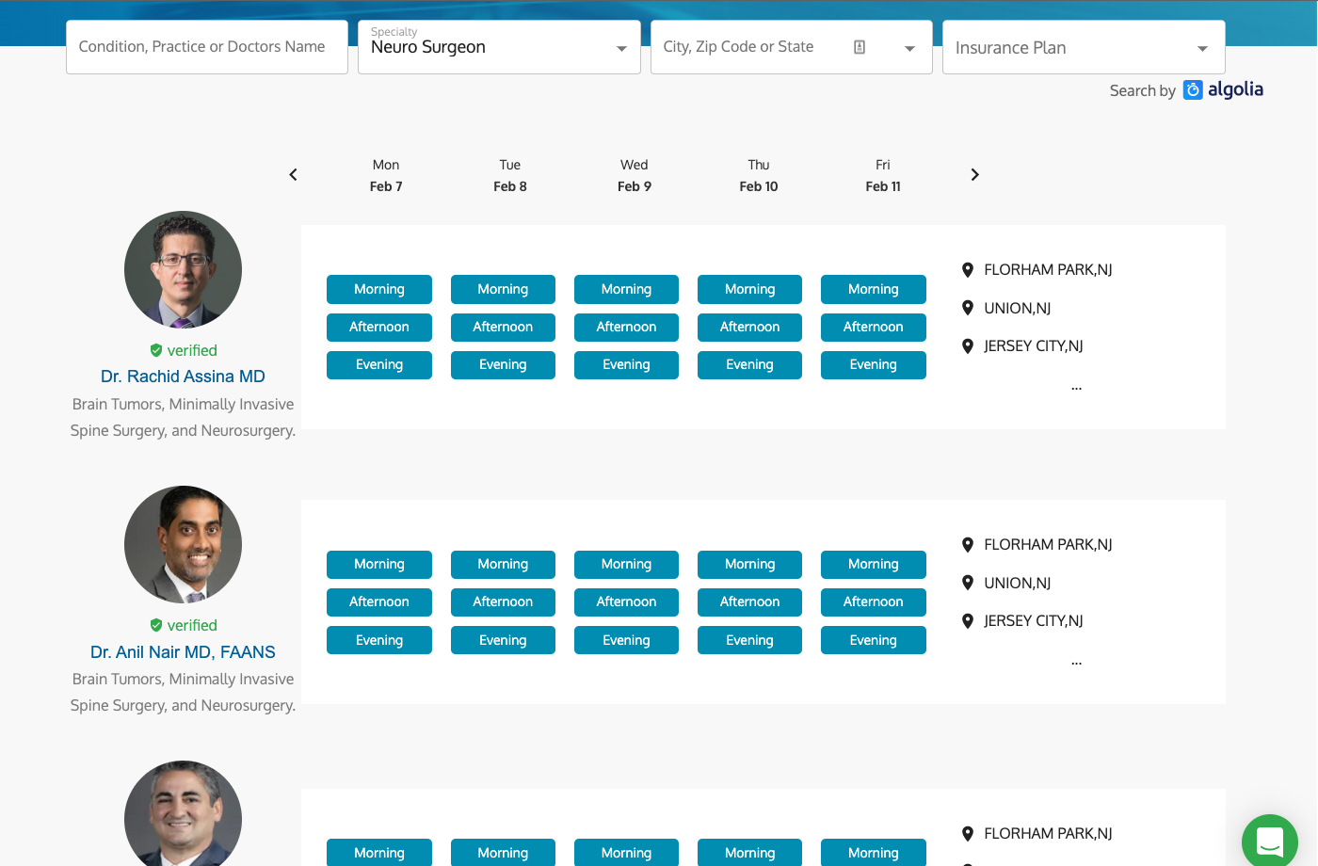
Task: Show more locations for Dr. Anil Nair
Action: click(x=1076, y=661)
